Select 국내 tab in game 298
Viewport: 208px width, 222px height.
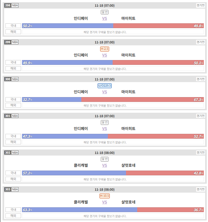point(13,26)
